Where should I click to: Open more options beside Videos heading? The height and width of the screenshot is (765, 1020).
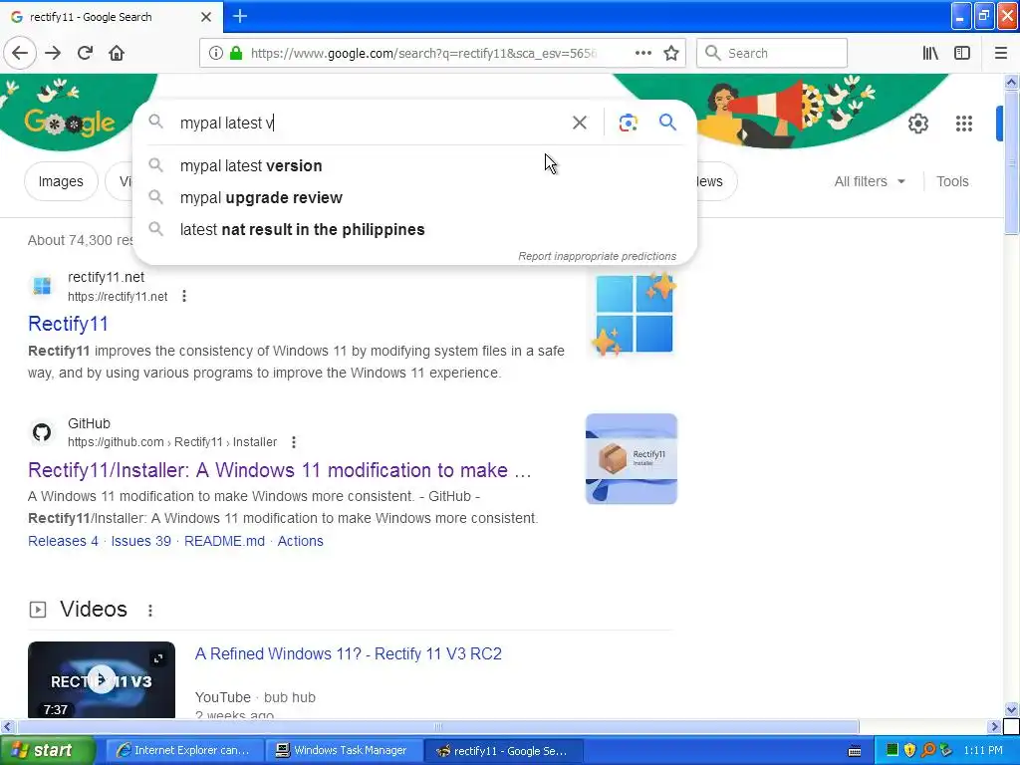[x=150, y=611]
